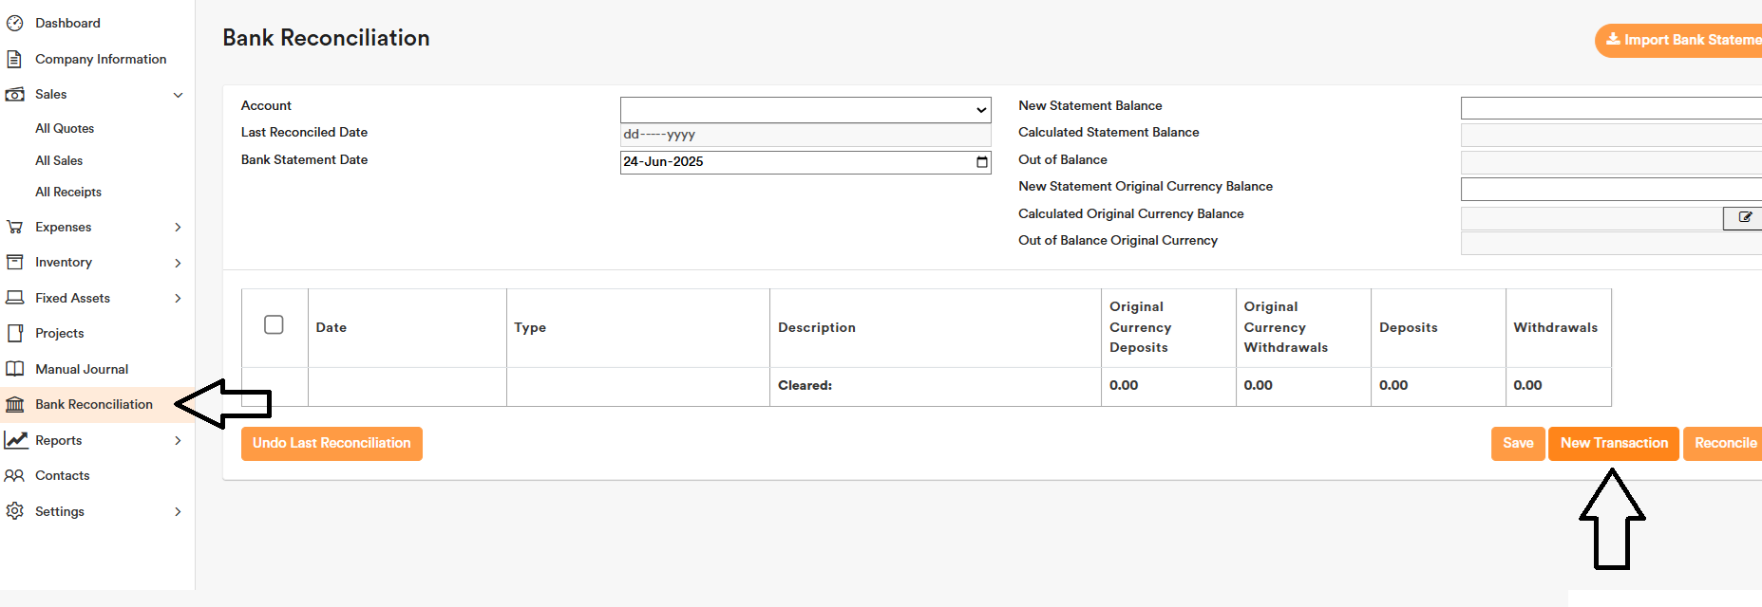This screenshot has height=607, width=1762.
Task: Click the Save button
Action: point(1517,443)
